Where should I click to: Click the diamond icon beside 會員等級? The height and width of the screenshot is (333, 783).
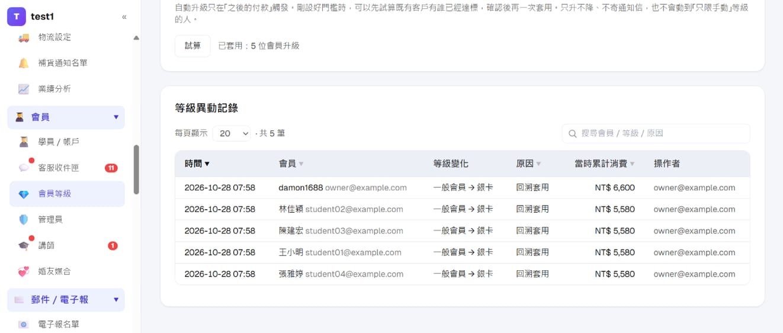coord(24,194)
